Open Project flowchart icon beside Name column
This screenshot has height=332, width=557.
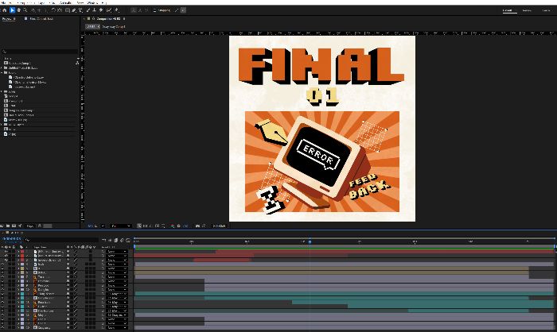tap(77, 63)
